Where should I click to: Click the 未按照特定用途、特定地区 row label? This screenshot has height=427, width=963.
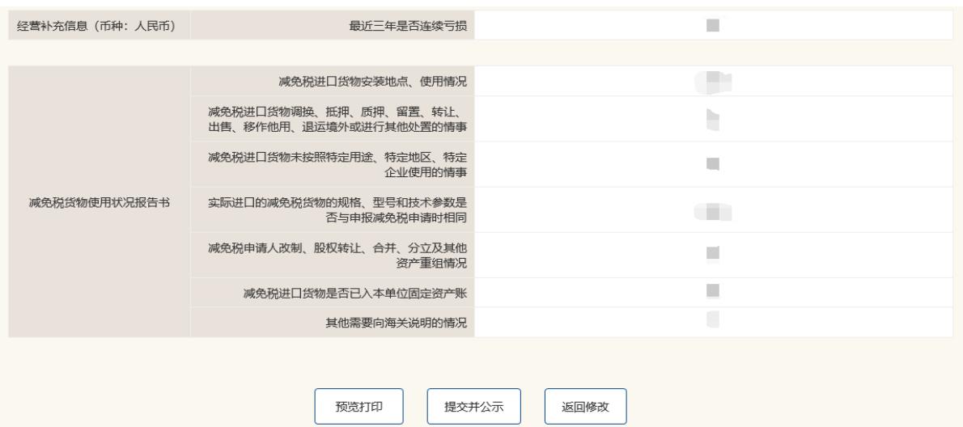(x=338, y=163)
